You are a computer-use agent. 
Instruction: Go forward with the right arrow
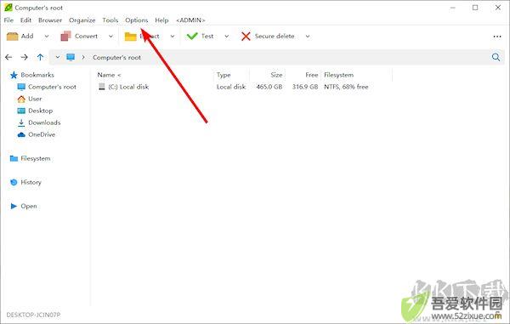[x=25, y=57]
